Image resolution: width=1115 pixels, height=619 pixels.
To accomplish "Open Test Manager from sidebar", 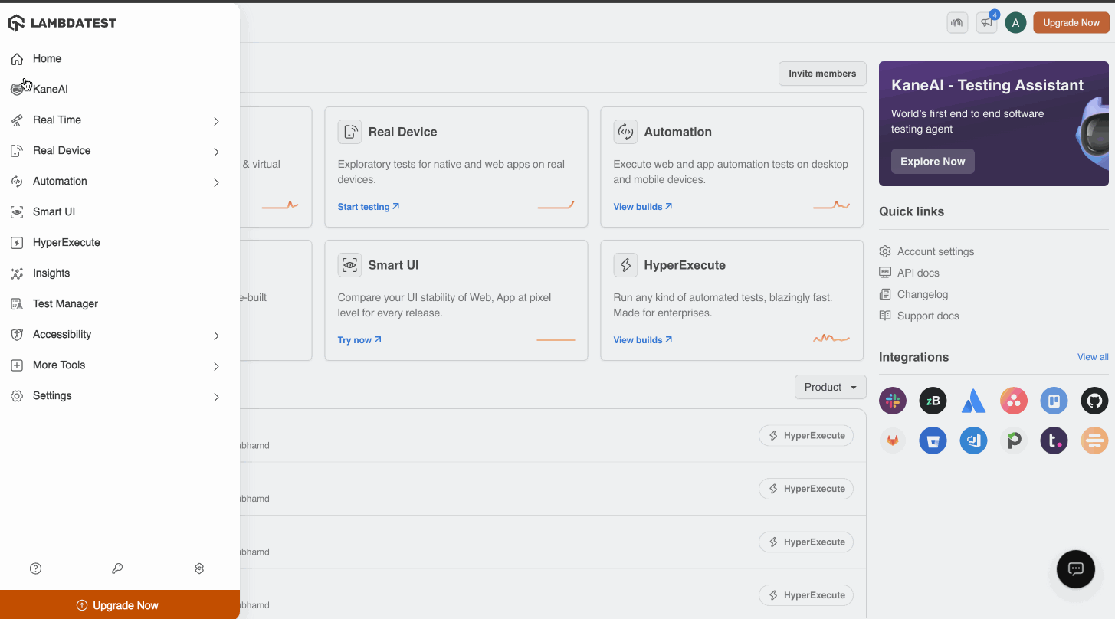I will [65, 304].
